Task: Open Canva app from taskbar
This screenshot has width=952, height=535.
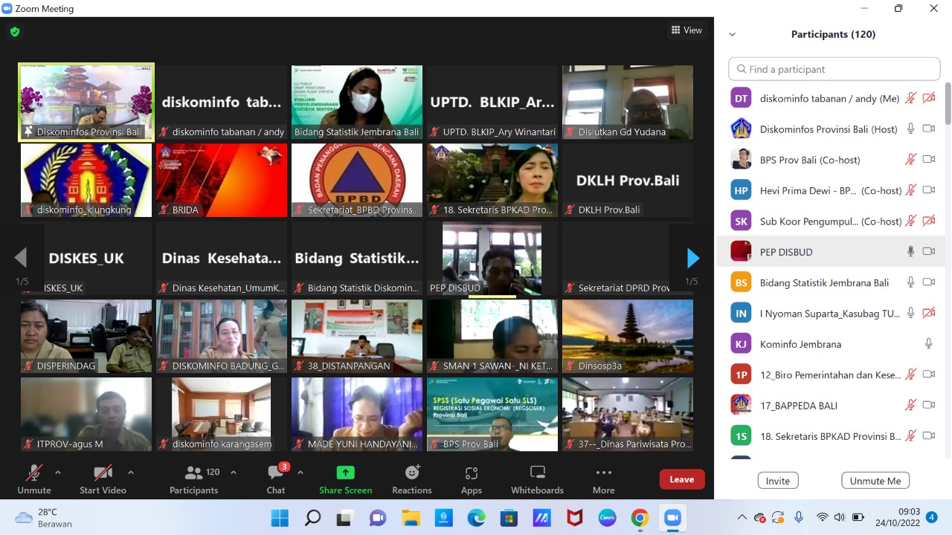Action: pos(607,517)
